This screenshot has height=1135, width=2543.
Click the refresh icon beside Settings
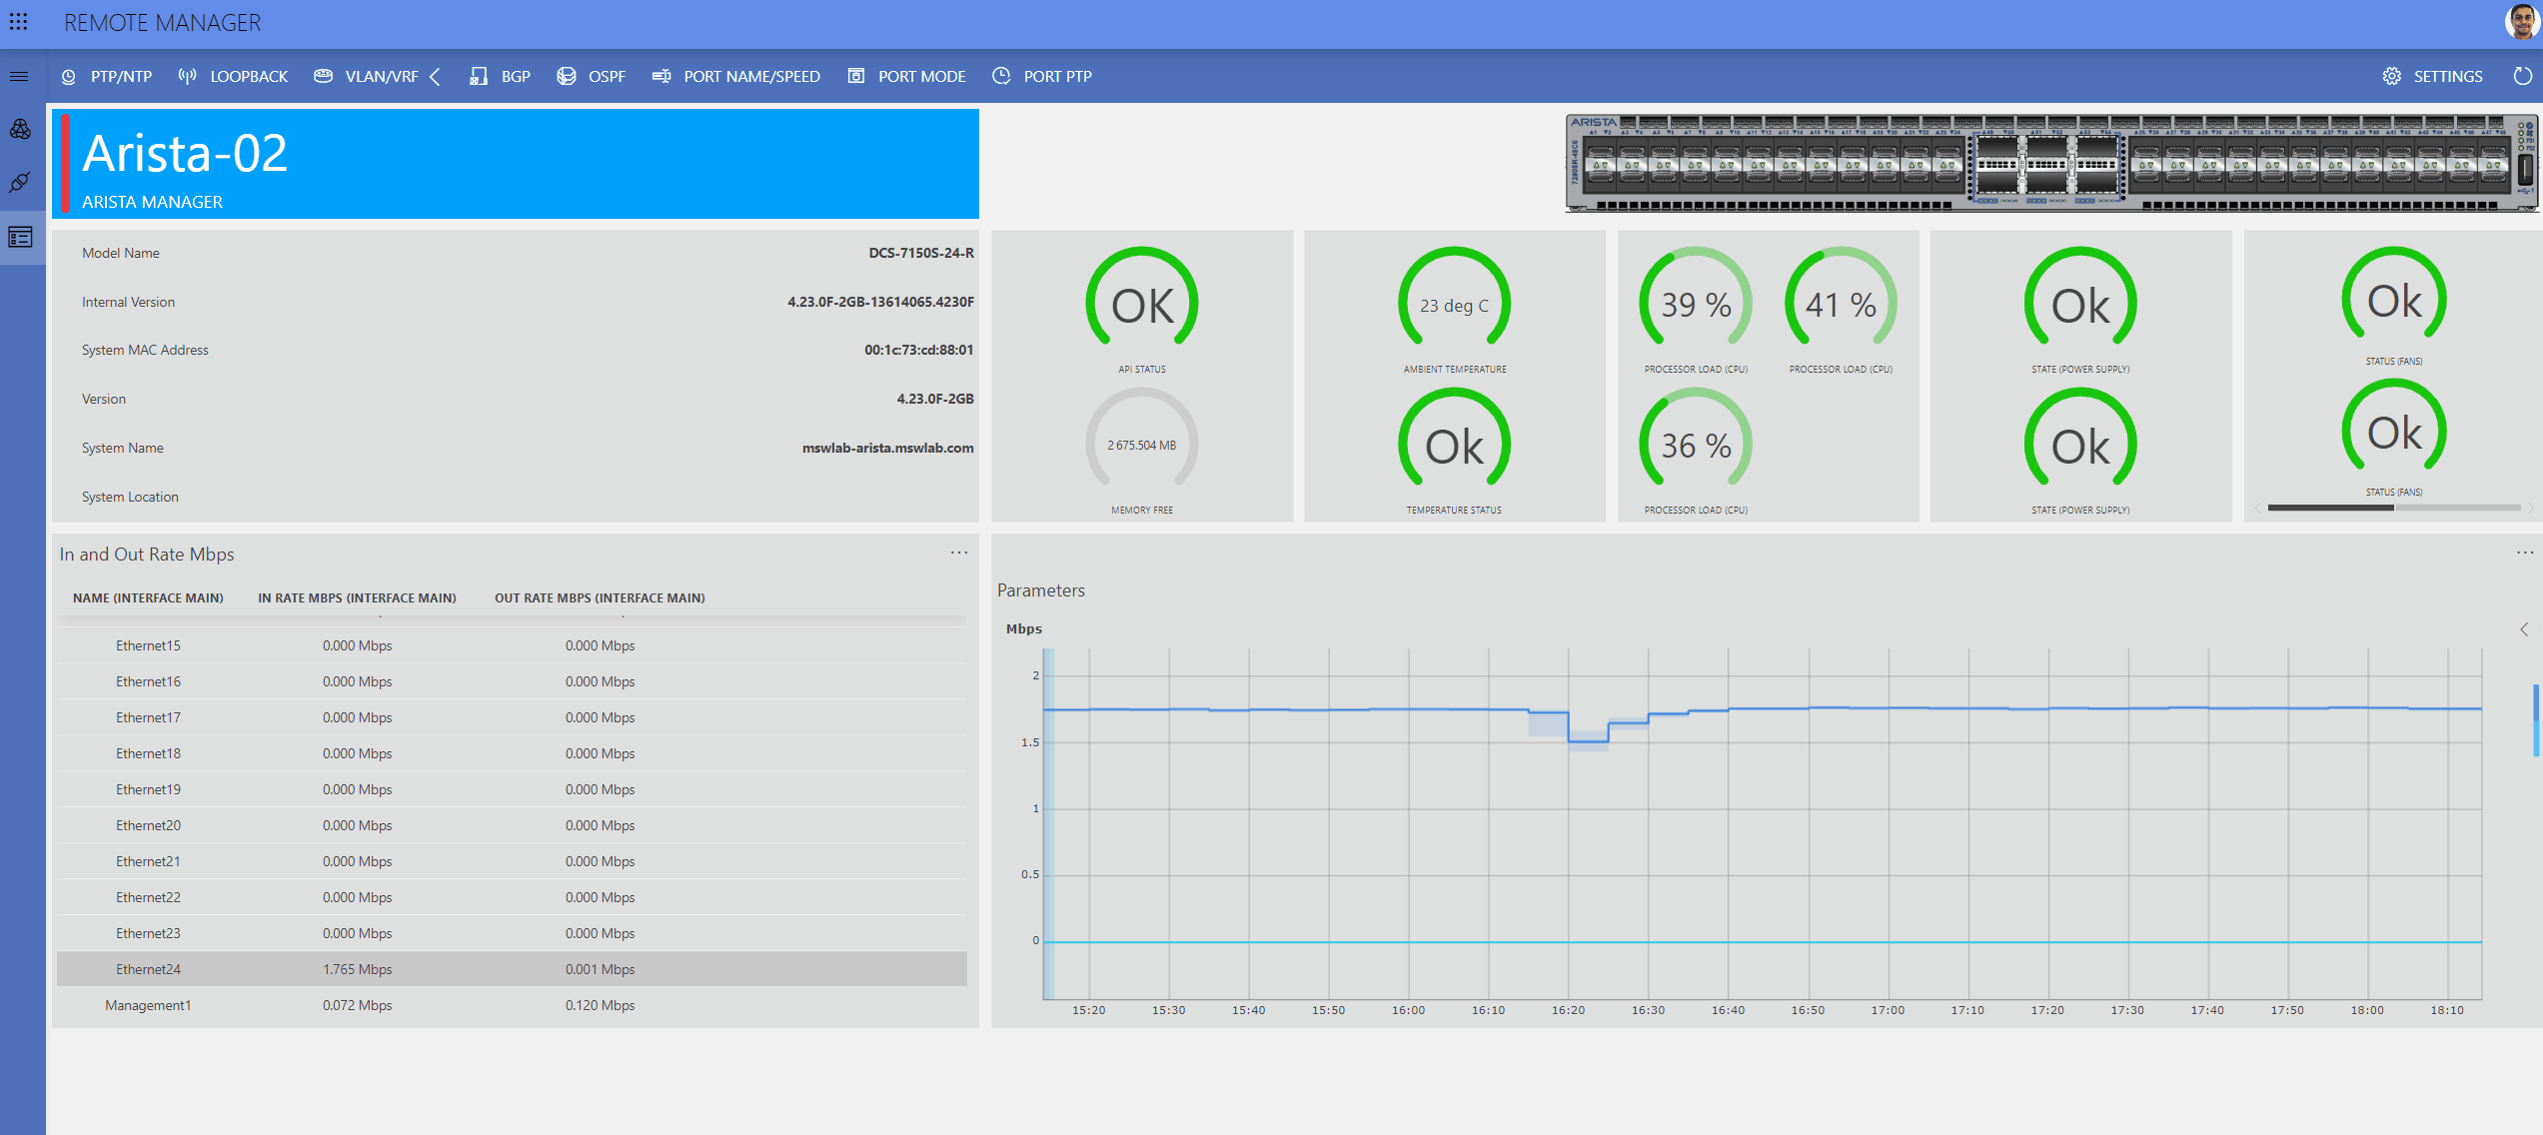pos(2523,76)
